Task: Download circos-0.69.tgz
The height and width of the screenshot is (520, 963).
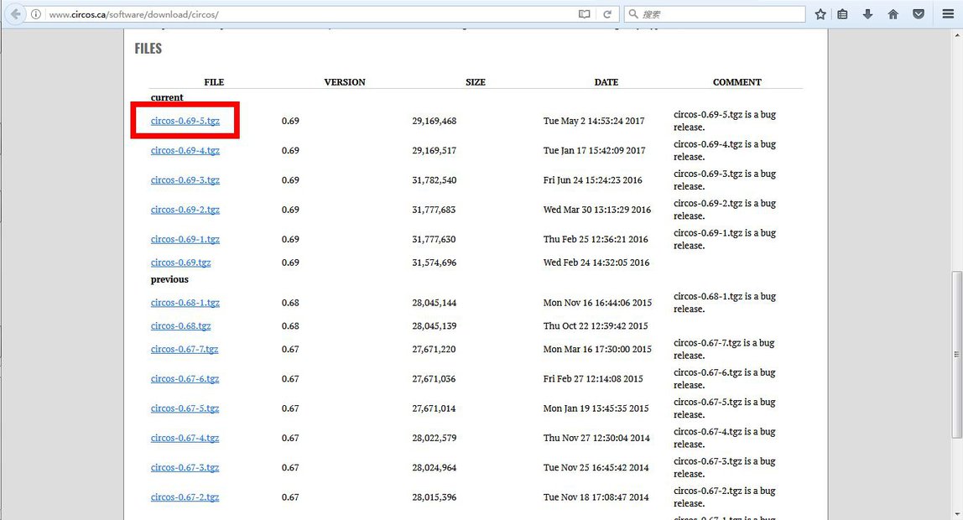Action: [x=180, y=263]
